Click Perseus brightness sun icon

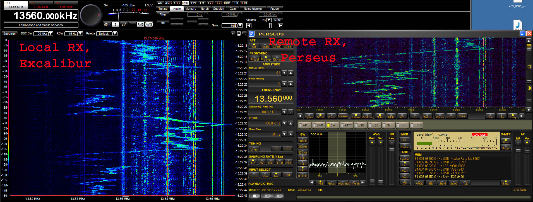tap(529, 67)
